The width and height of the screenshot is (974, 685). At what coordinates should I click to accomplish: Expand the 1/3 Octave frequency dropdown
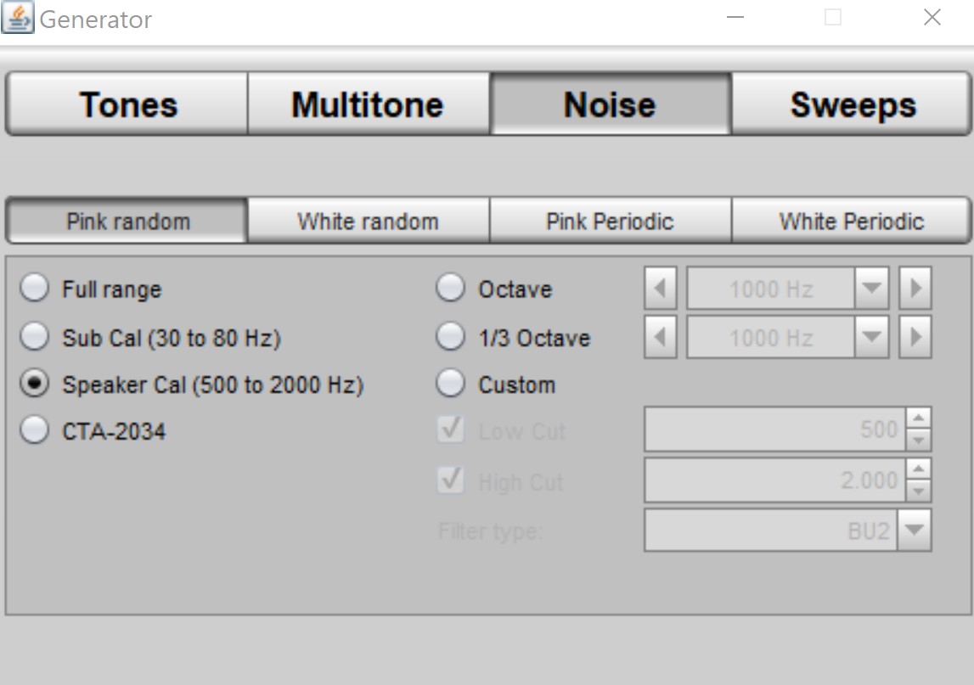[x=870, y=338]
